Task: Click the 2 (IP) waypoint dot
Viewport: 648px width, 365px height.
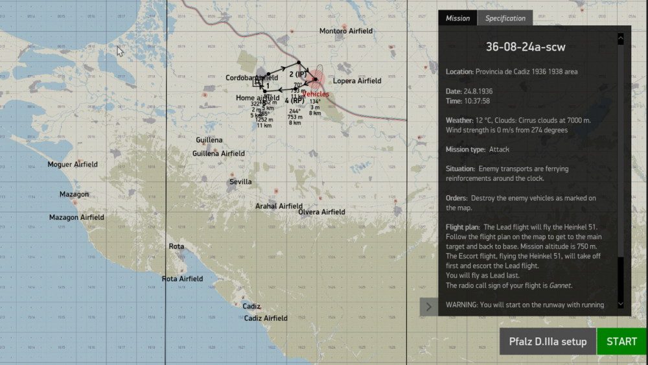Action: pos(298,62)
